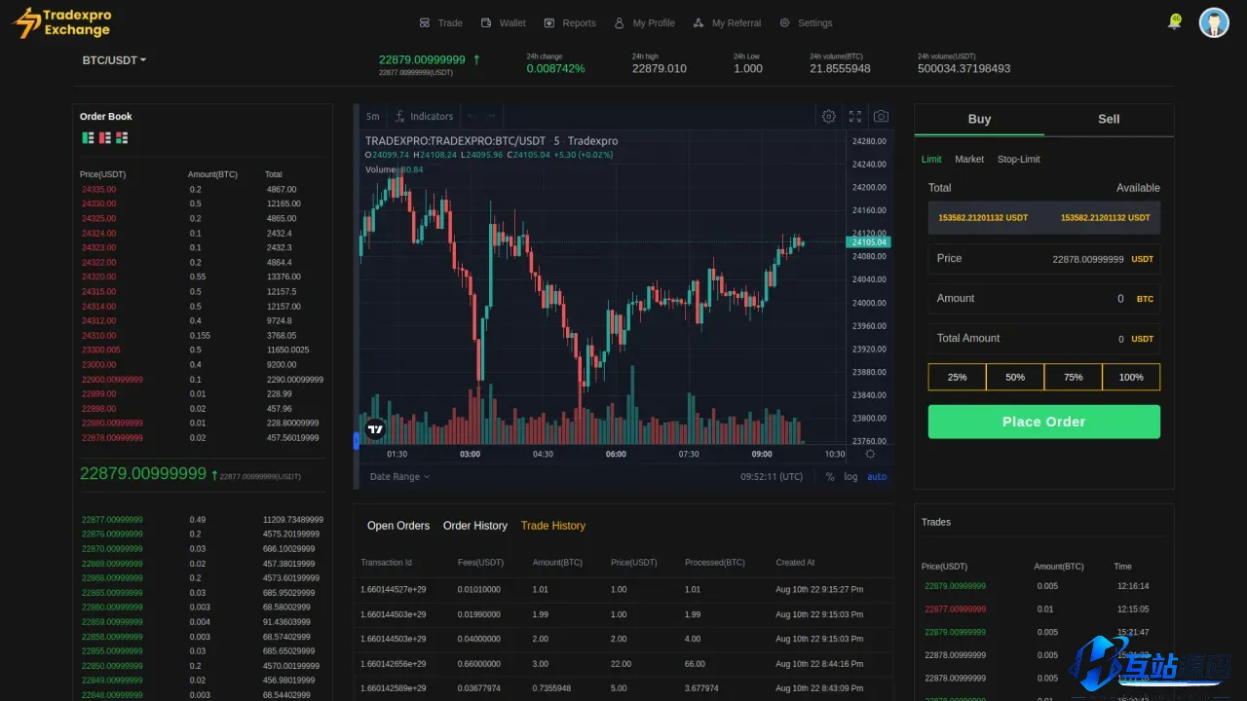Click trade at time 12:15:05
This screenshot has width=1247, height=701.
[1042, 609]
